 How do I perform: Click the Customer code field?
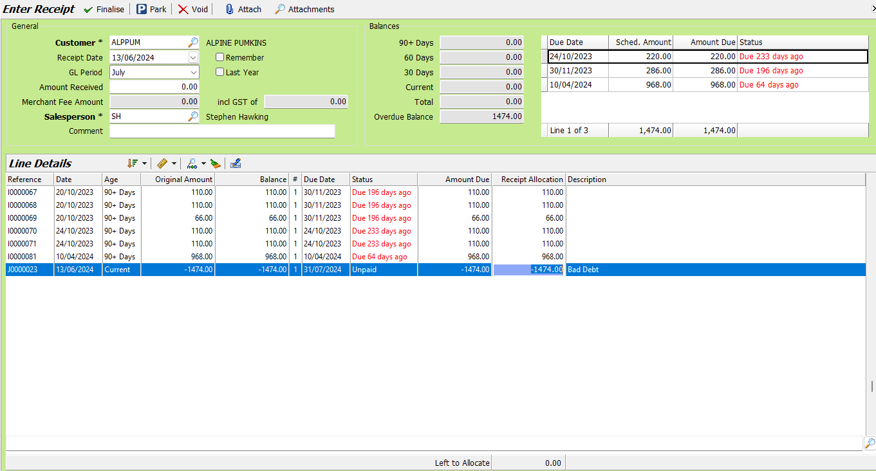point(149,42)
